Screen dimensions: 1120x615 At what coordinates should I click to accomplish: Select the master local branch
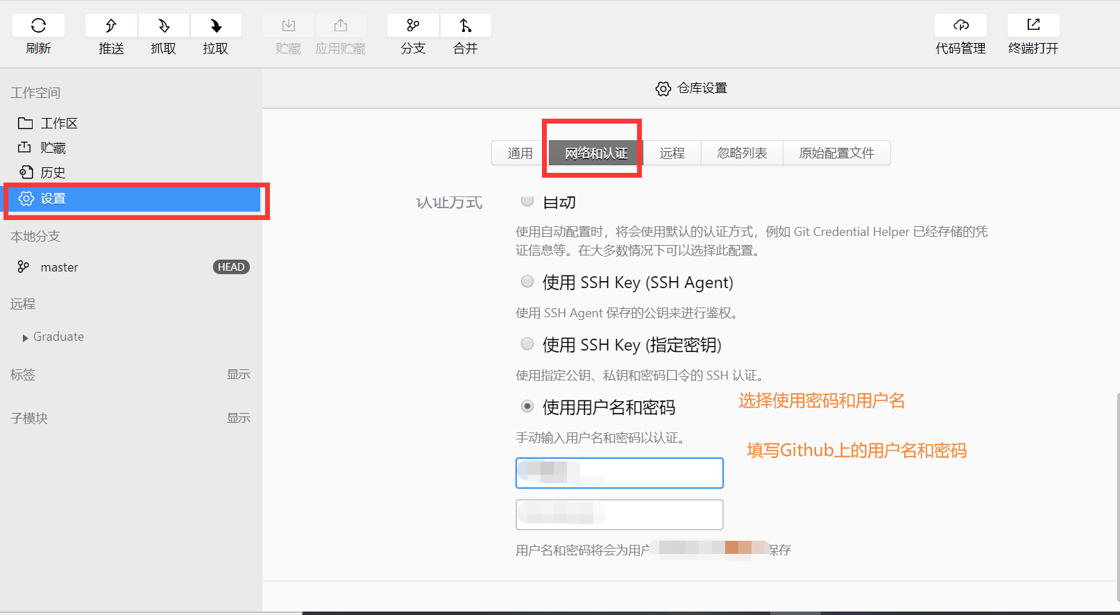click(59, 267)
